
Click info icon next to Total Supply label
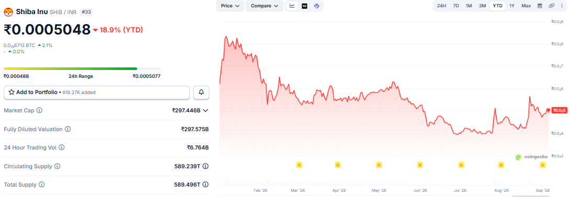coord(41,184)
